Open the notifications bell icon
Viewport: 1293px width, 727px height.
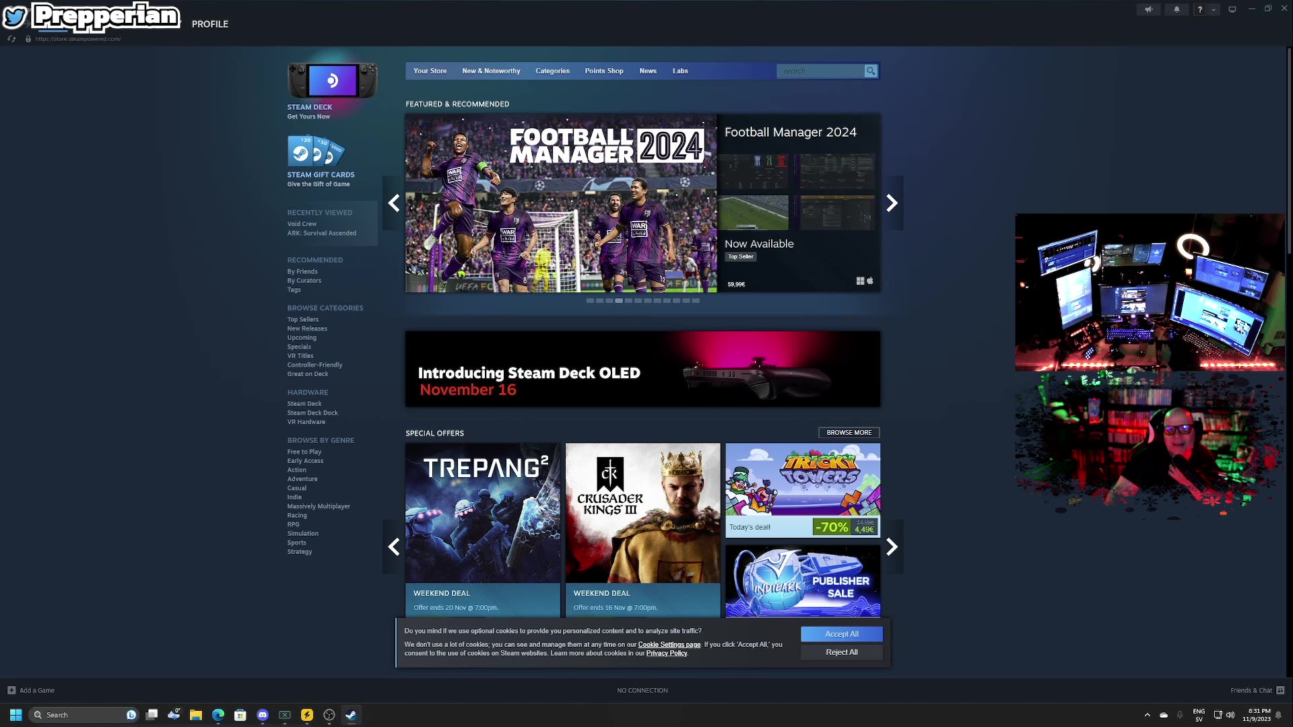(x=1176, y=9)
